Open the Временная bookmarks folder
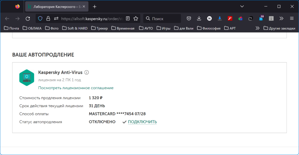Image resolution: width=299 pixels, height=155 pixels. click(x=123, y=28)
